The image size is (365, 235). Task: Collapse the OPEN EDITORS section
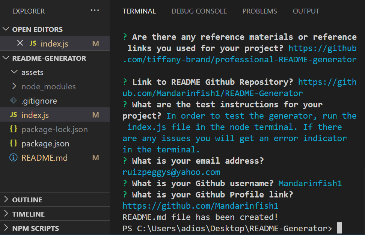click(6, 29)
